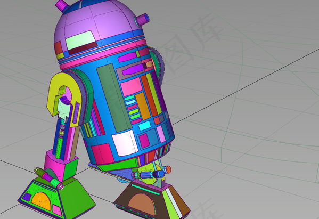Pick the purple knob atop the dome's left
Viewport: 319px width, 219px height.
pyautogui.click(x=62, y=6)
